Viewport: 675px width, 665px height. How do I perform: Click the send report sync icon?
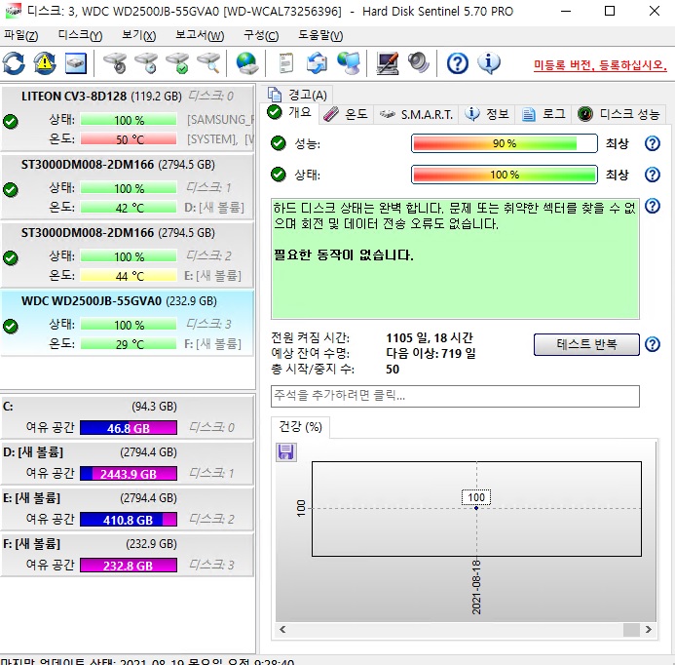point(317,63)
